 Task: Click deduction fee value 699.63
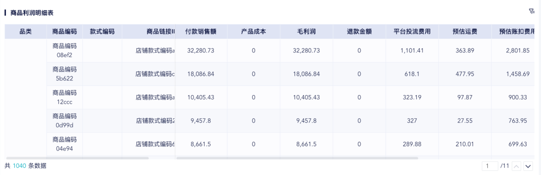click(518, 144)
